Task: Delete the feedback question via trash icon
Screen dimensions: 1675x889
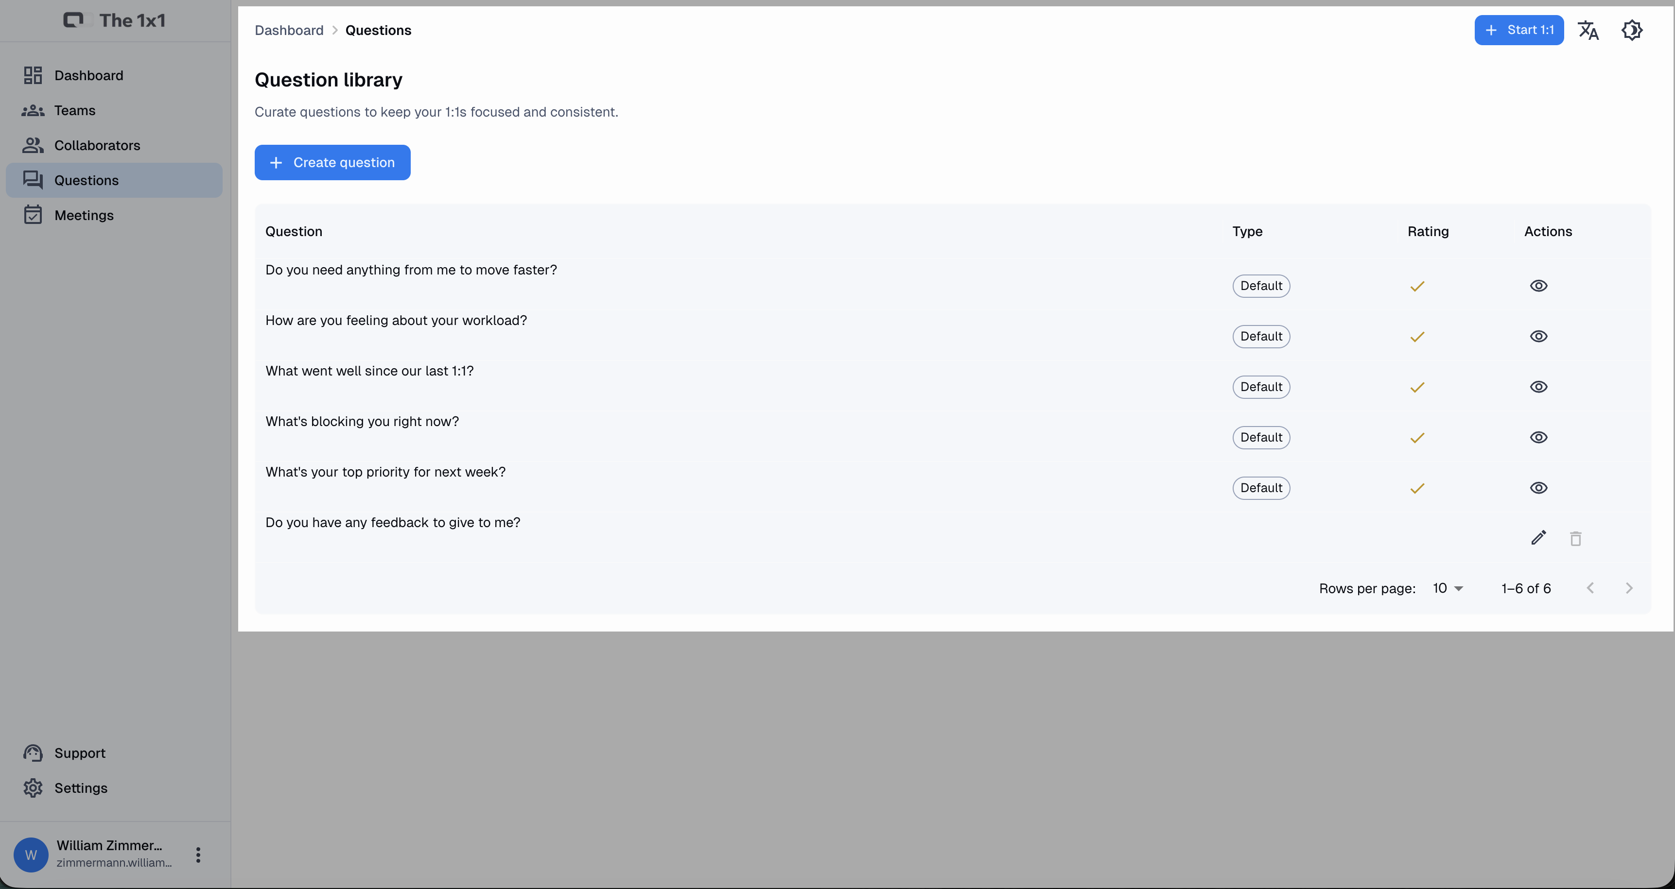Action: coord(1575,538)
